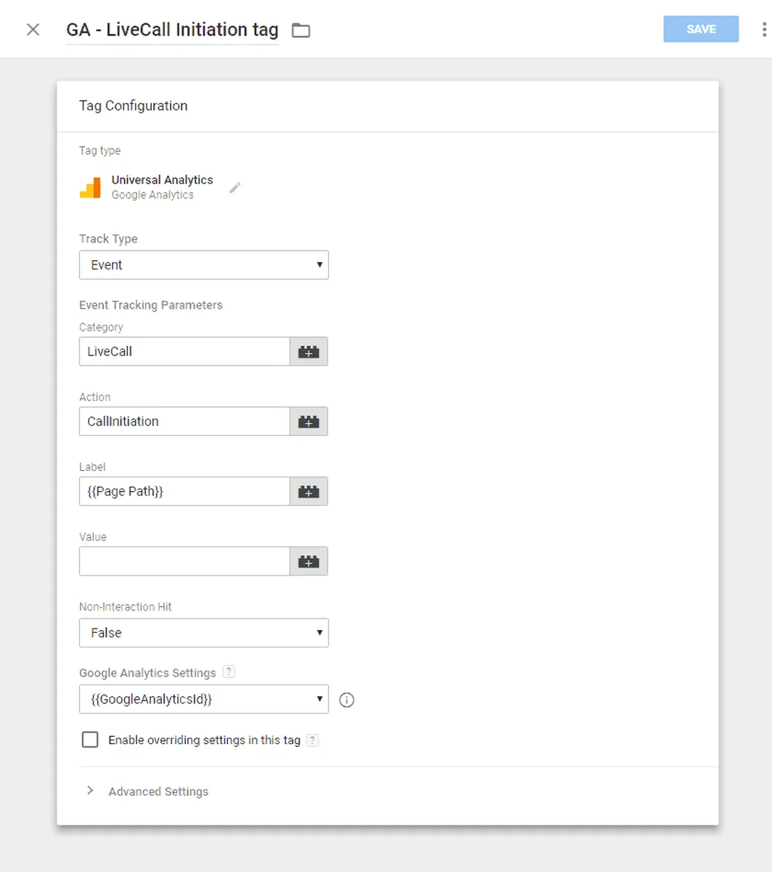This screenshot has width=772, height=872.
Task: Click the variable picker icon beside Category
Action: pyautogui.click(x=309, y=352)
